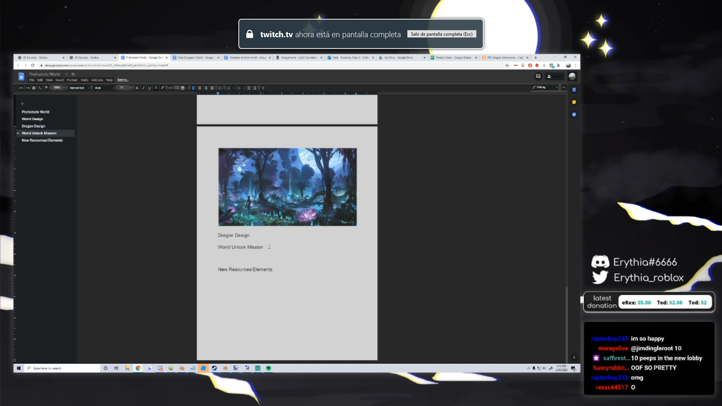Open the font size dropdown
Image resolution: width=722 pixels, height=406 pixels.
pyautogui.click(x=124, y=88)
